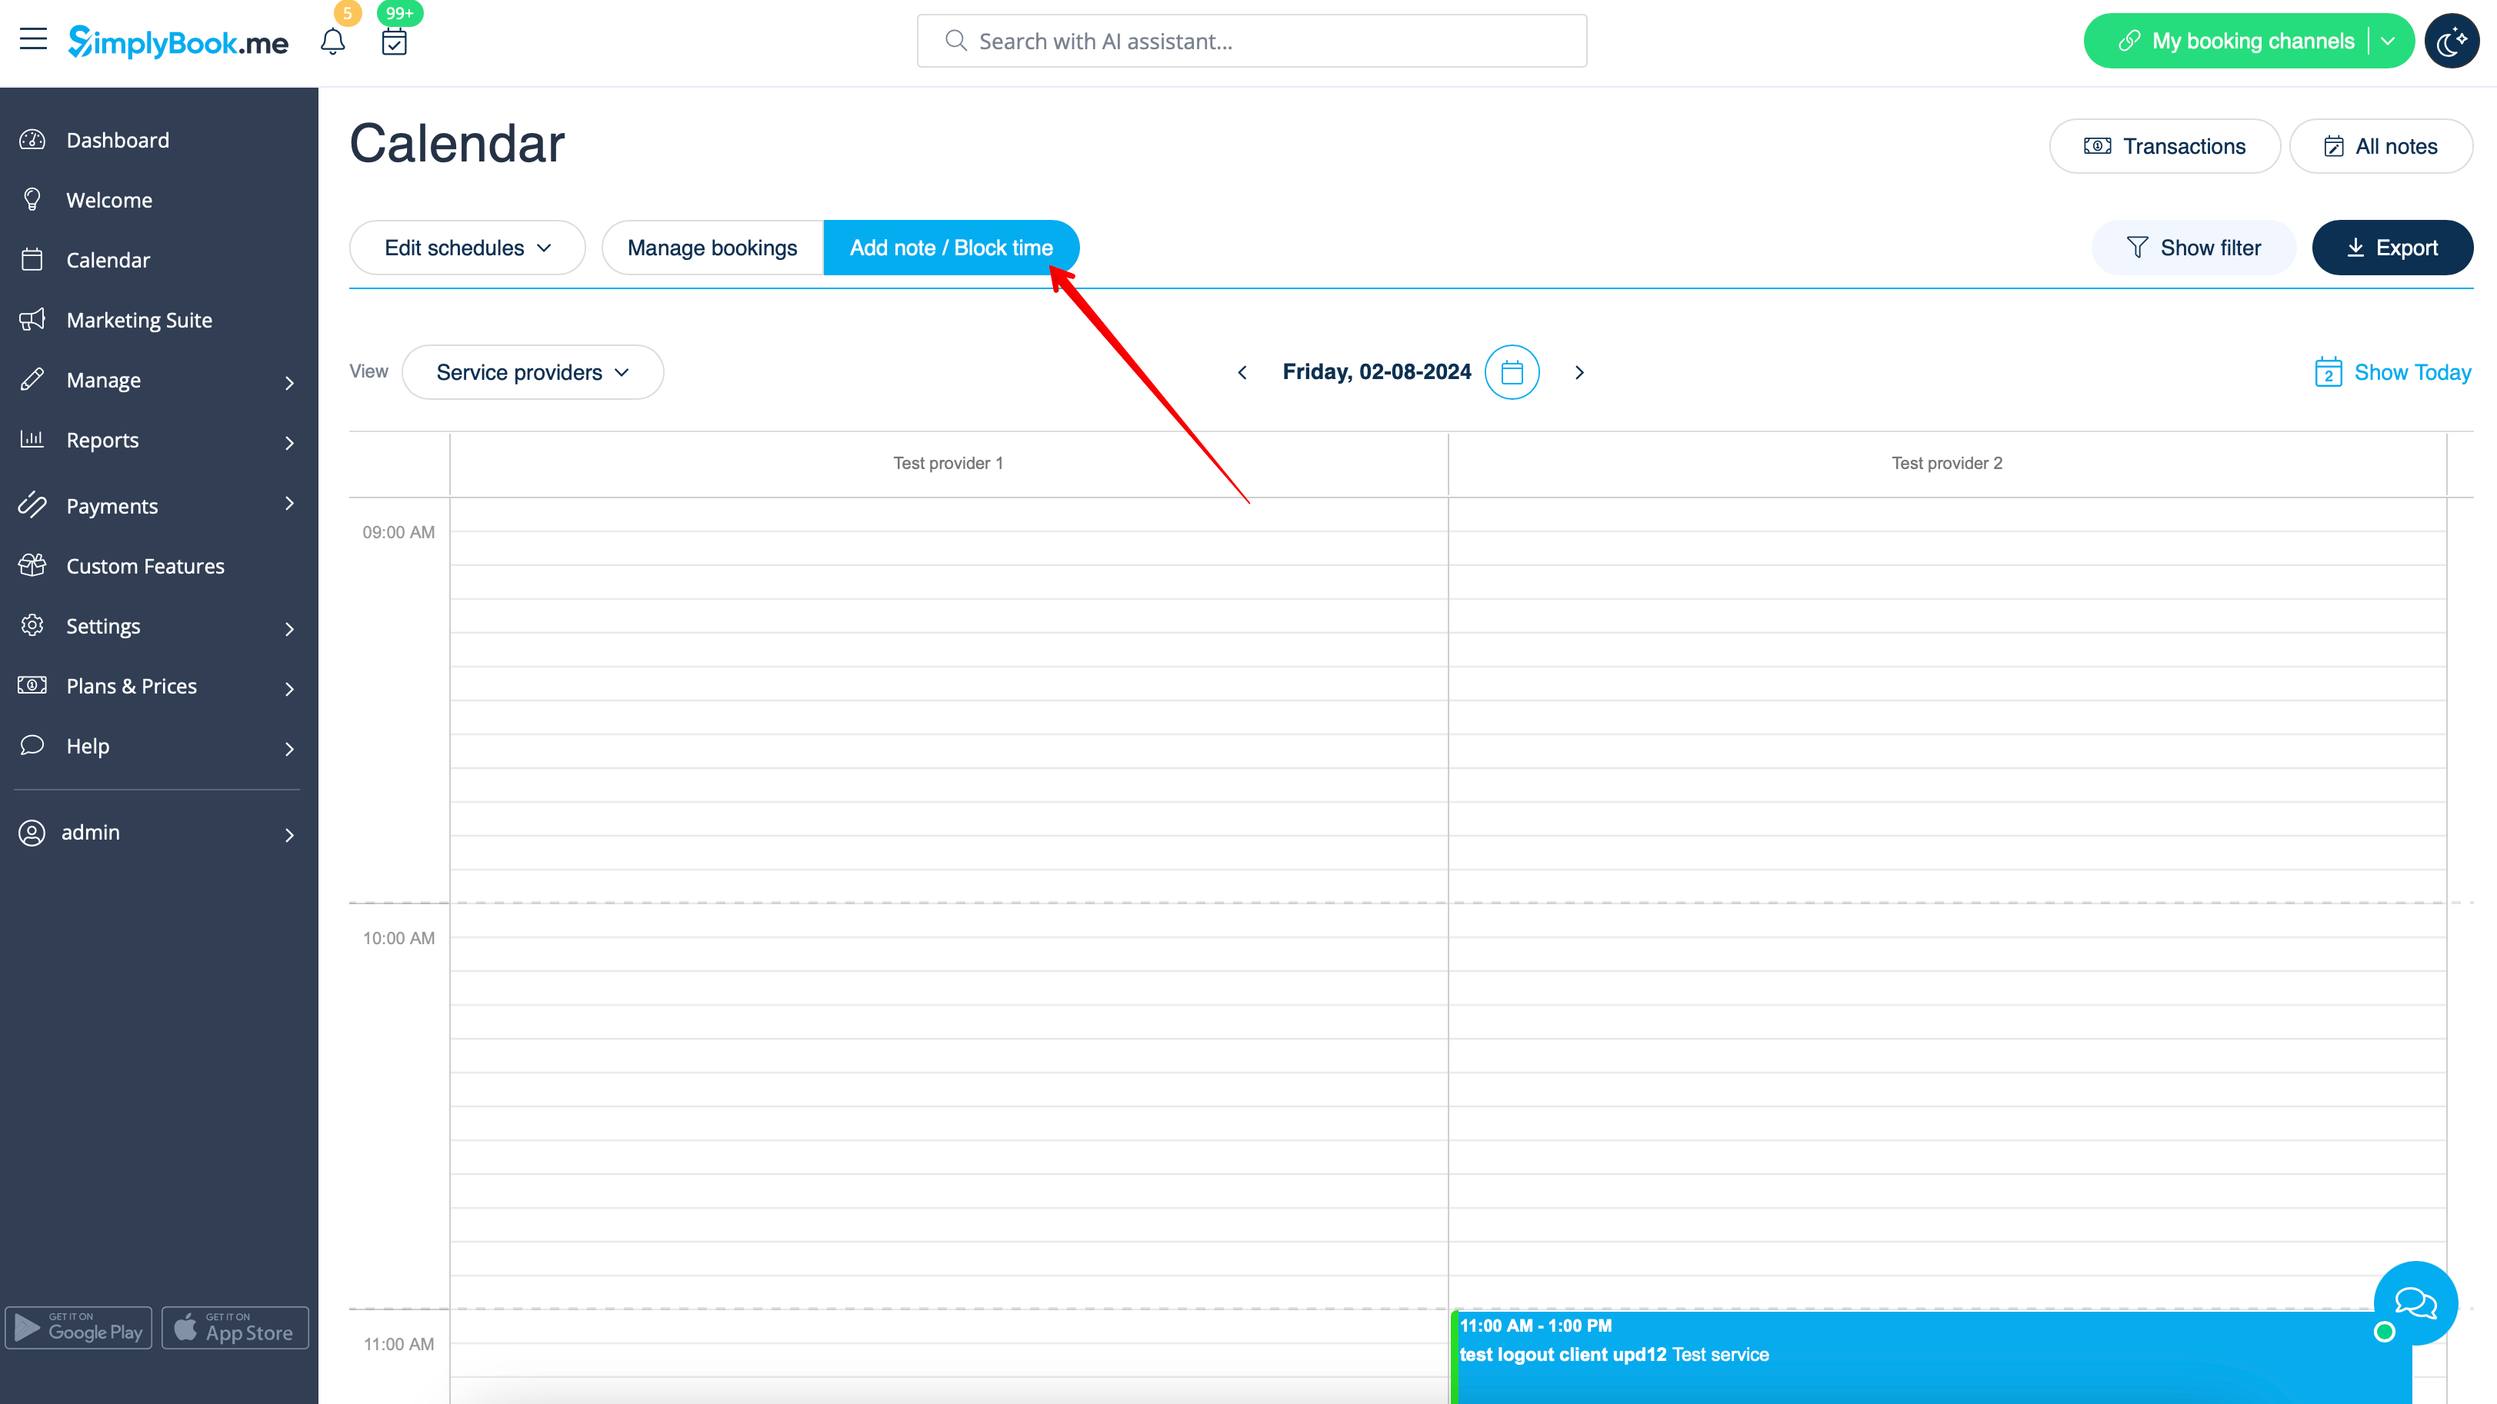
Task: Go to previous day with left arrow
Action: tap(1242, 372)
